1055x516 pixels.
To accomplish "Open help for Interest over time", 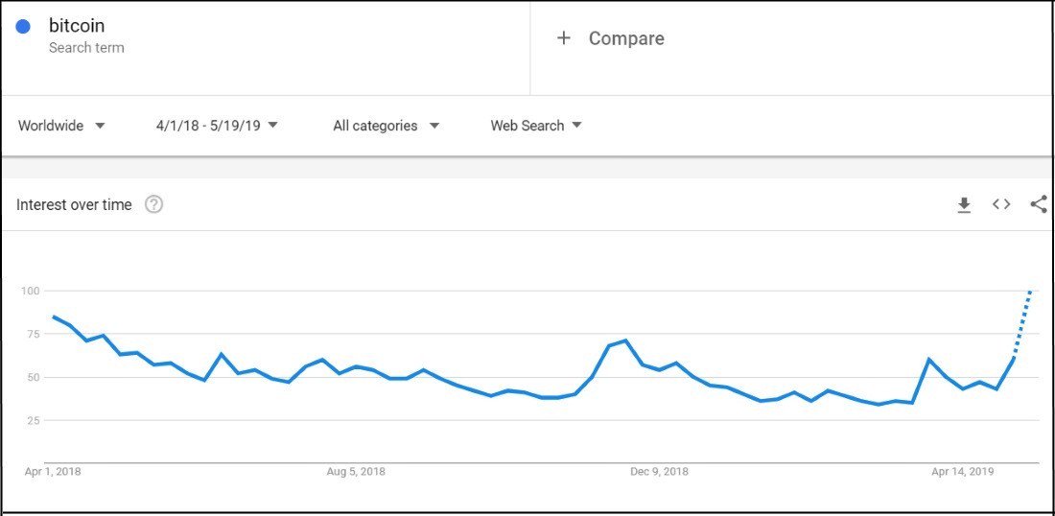I will click(153, 204).
